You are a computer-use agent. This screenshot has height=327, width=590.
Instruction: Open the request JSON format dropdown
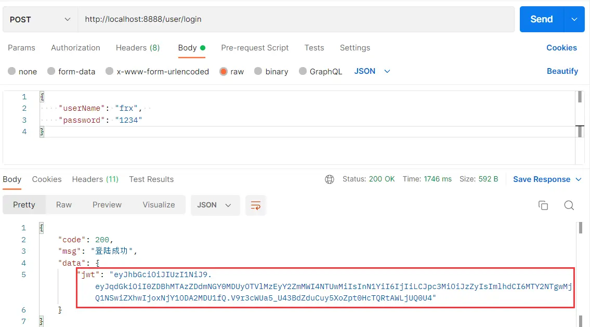click(x=372, y=71)
